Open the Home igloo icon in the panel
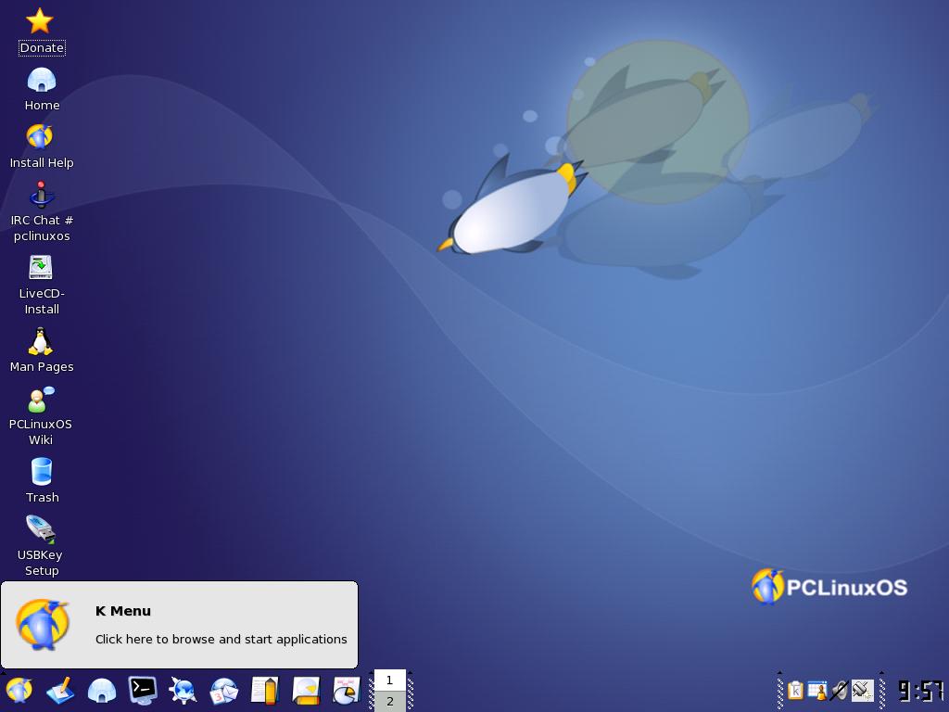This screenshot has width=949, height=712. click(102, 690)
